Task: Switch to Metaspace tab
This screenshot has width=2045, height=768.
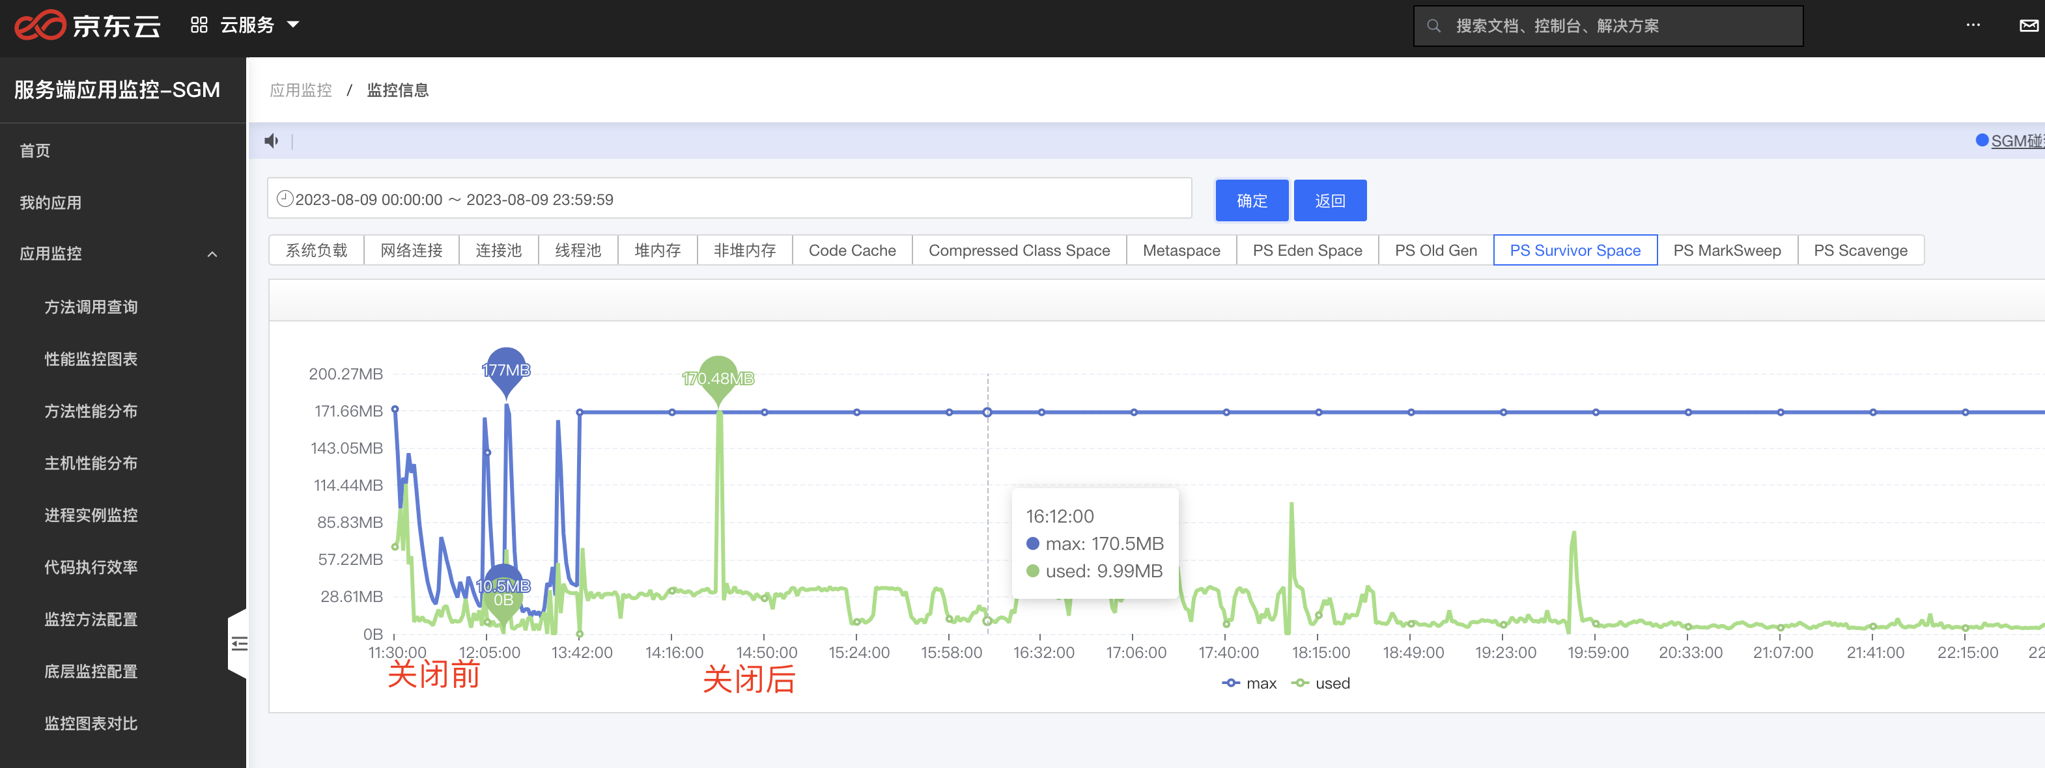Action: pos(1181,251)
